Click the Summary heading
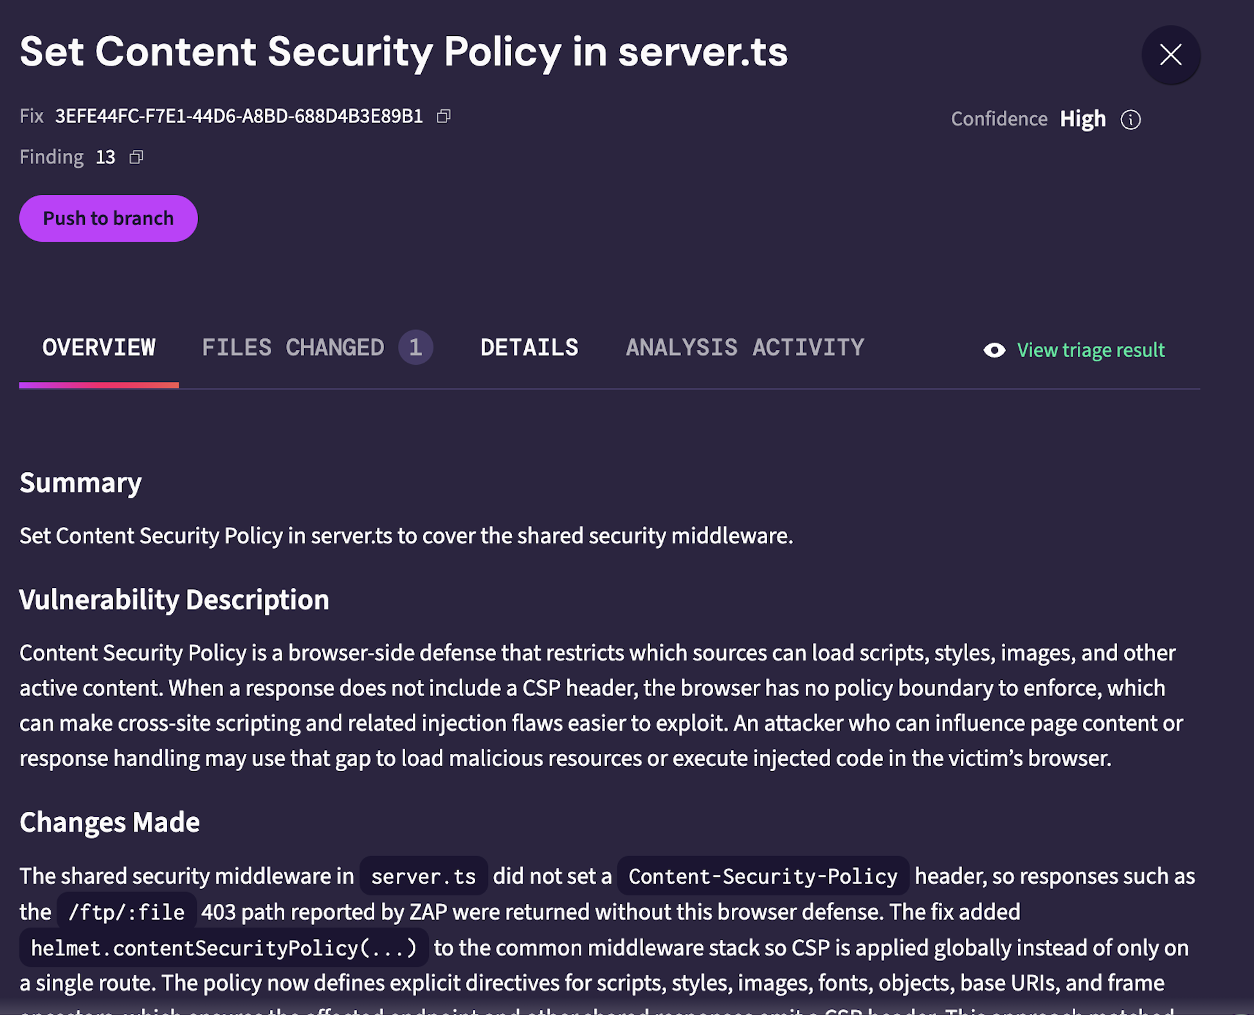The image size is (1254, 1015). tap(80, 483)
